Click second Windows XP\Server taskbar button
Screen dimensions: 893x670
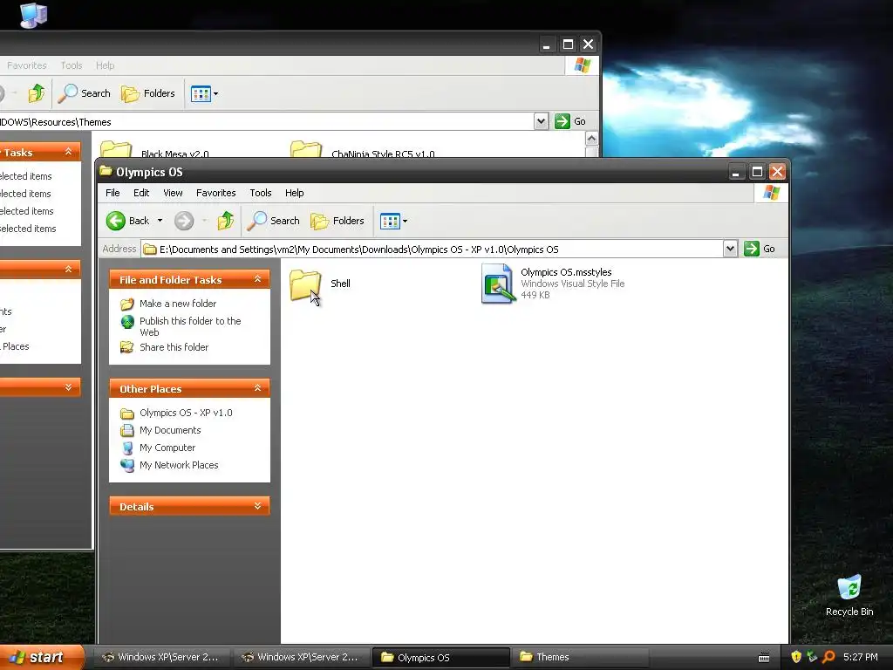(302, 657)
